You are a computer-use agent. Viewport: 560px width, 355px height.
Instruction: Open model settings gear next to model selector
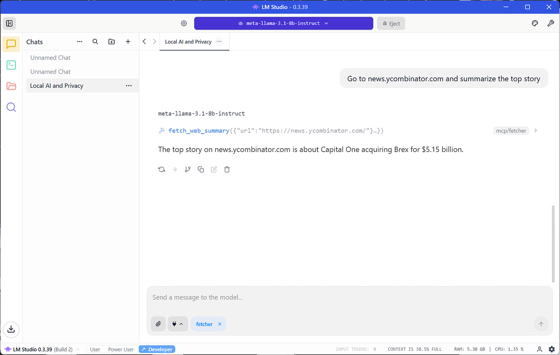pos(184,23)
